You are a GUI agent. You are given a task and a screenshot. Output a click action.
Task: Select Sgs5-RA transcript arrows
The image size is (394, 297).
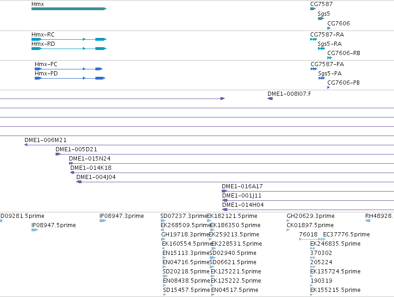[321, 49]
